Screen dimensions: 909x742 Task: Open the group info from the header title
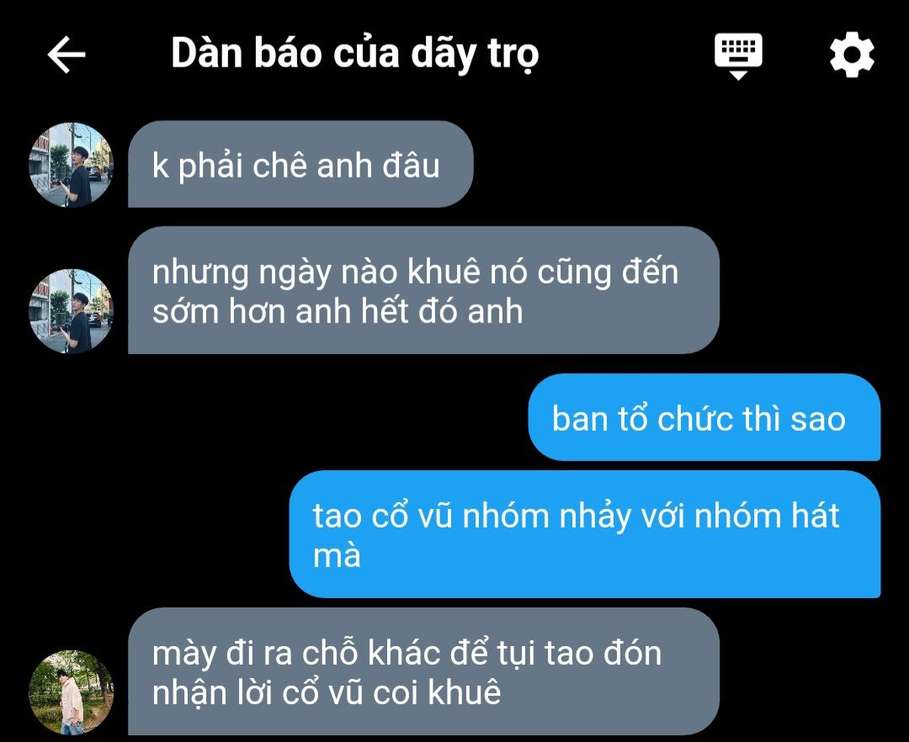click(355, 54)
